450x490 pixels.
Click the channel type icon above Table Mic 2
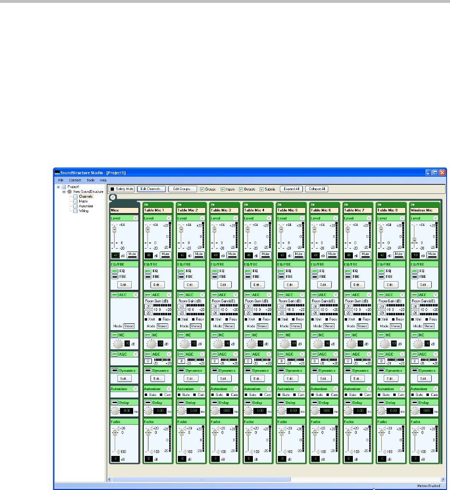click(x=179, y=204)
